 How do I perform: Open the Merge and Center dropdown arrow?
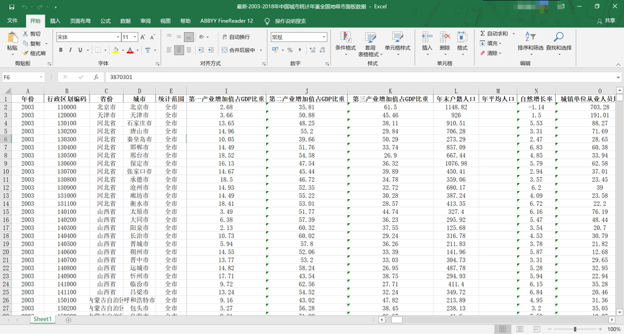pyautogui.click(x=261, y=50)
